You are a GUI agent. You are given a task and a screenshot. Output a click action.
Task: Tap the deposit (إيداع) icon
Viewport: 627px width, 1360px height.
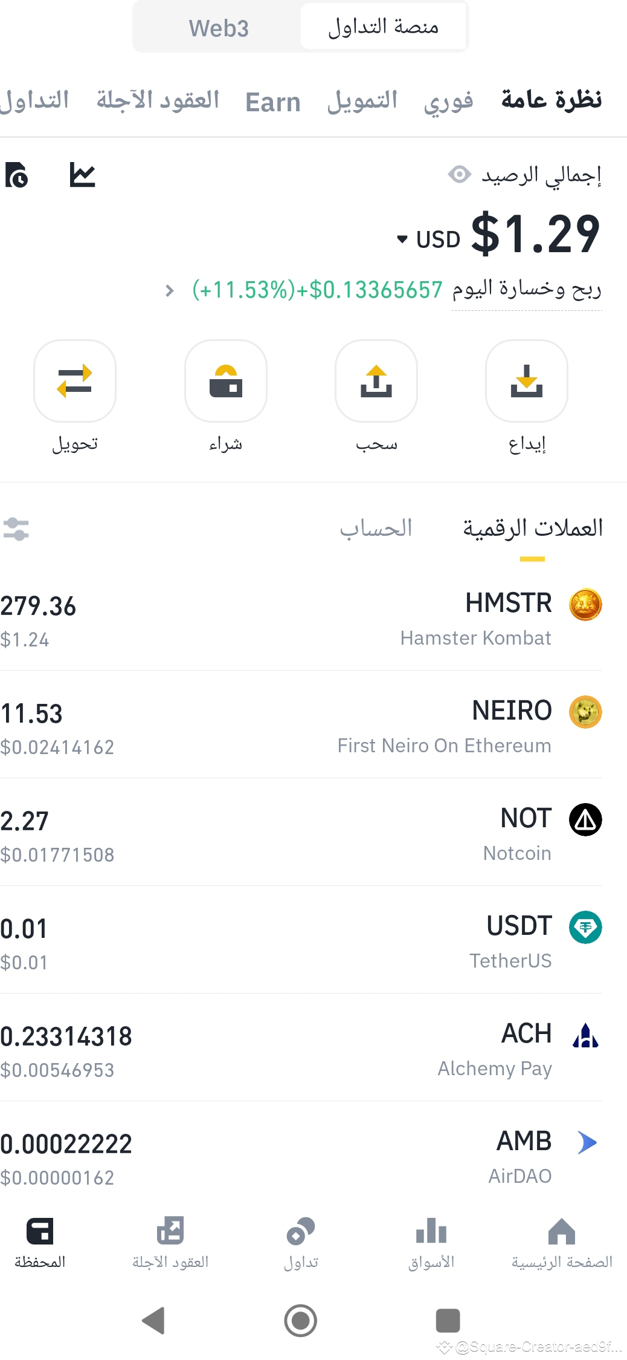(526, 380)
